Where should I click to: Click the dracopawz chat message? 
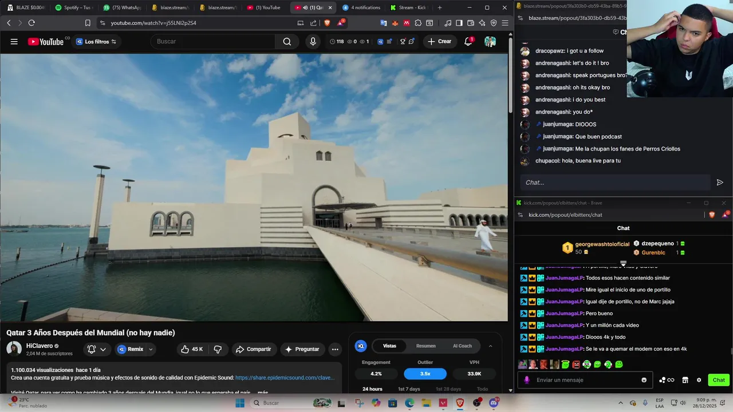point(569,51)
